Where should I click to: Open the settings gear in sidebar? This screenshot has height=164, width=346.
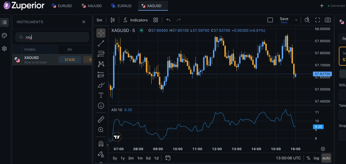click(4, 49)
